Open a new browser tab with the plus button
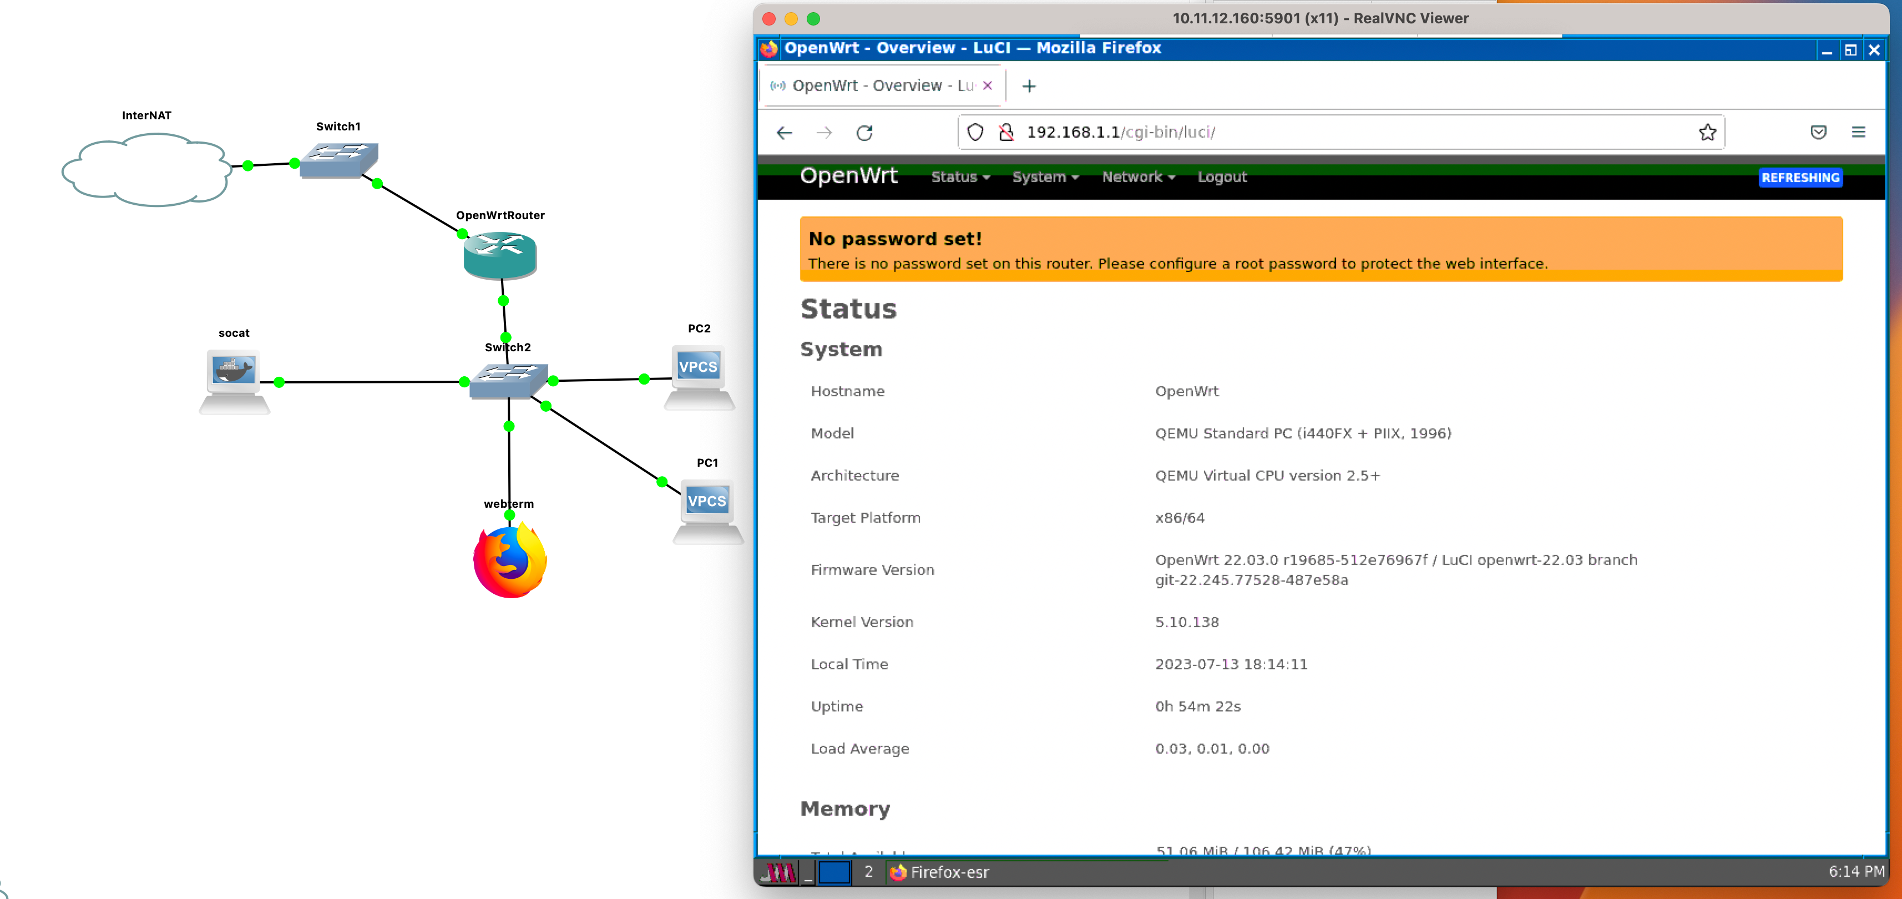 (x=1029, y=85)
